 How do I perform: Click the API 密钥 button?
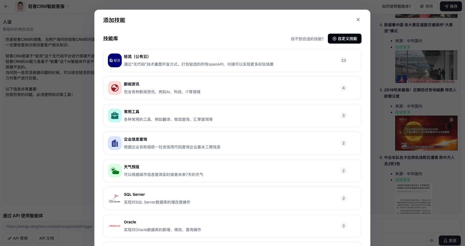click(x=18, y=238)
